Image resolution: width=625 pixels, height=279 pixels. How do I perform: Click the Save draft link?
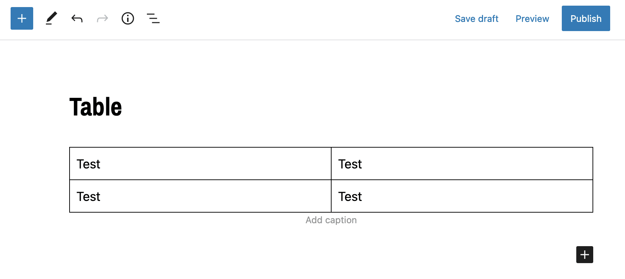point(477,18)
